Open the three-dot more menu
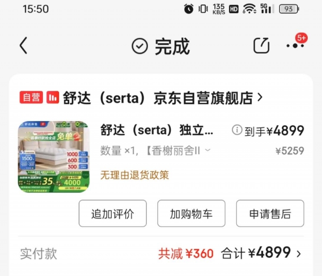This screenshot has height=276, width=322. [x=295, y=46]
